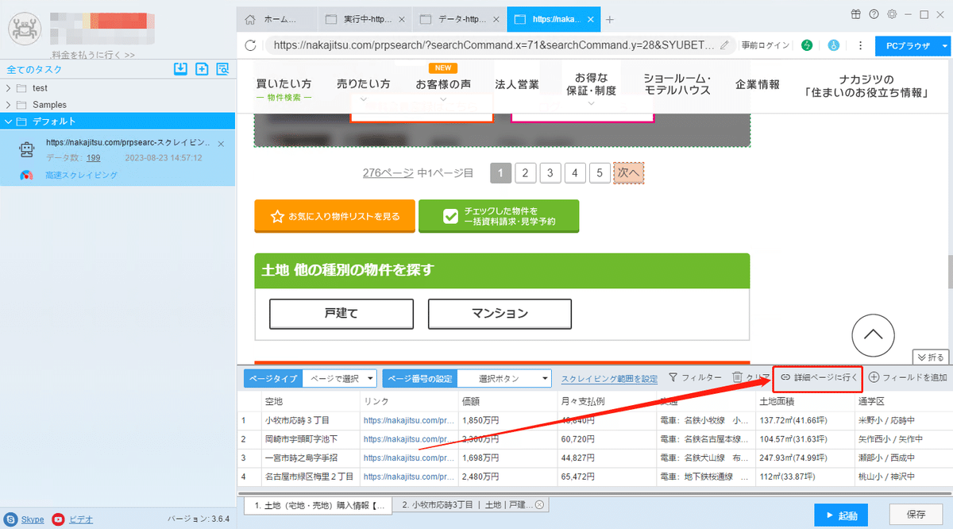Click the import task icon in sidebar header
The width and height of the screenshot is (953, 529).
[181, 69]
